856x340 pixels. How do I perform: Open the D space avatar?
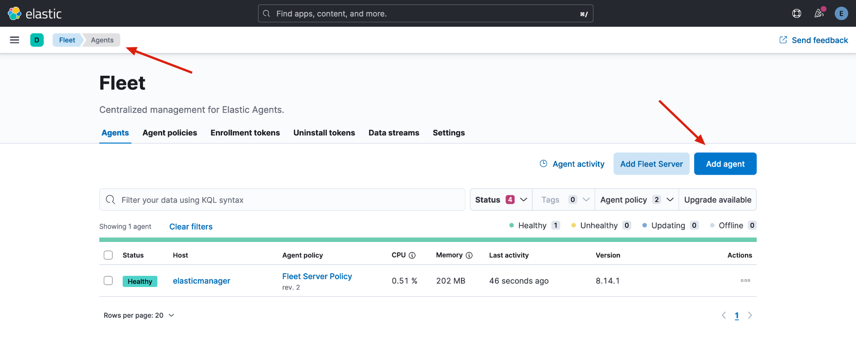pyautogui.click(x=37, y=40)
